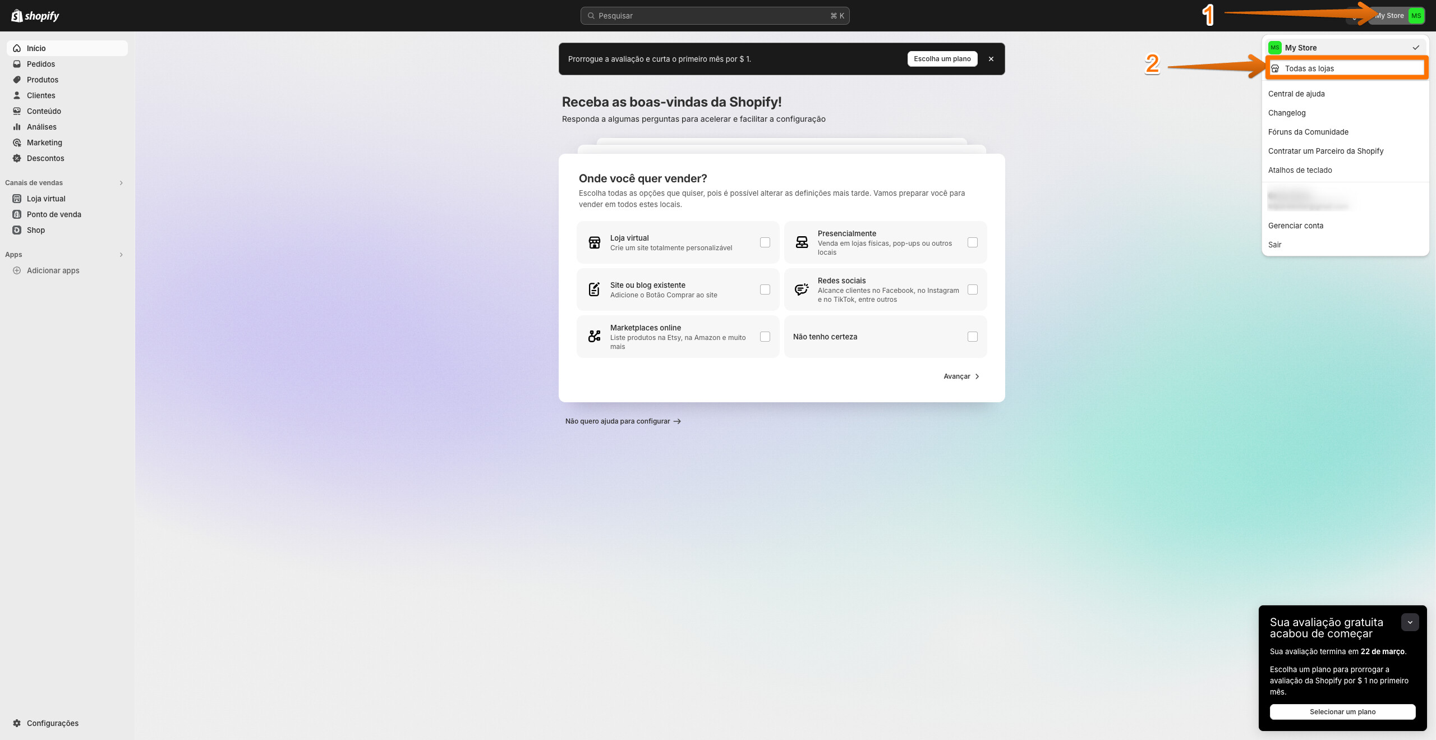Enable the Não tenho certeza checkbox

(973, 337)
